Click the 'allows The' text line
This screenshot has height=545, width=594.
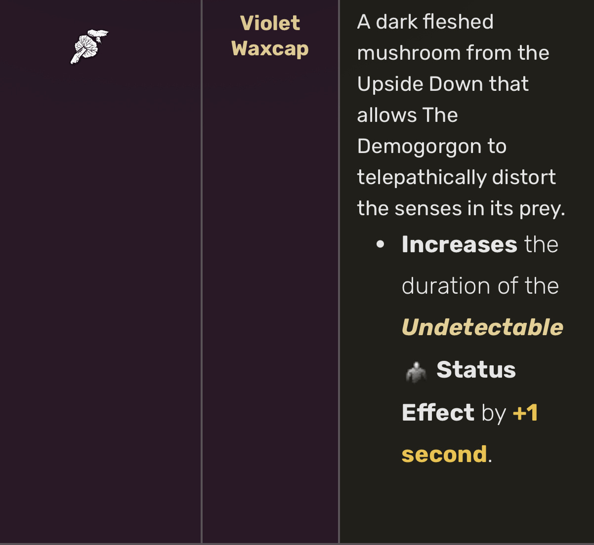(407, 115)
